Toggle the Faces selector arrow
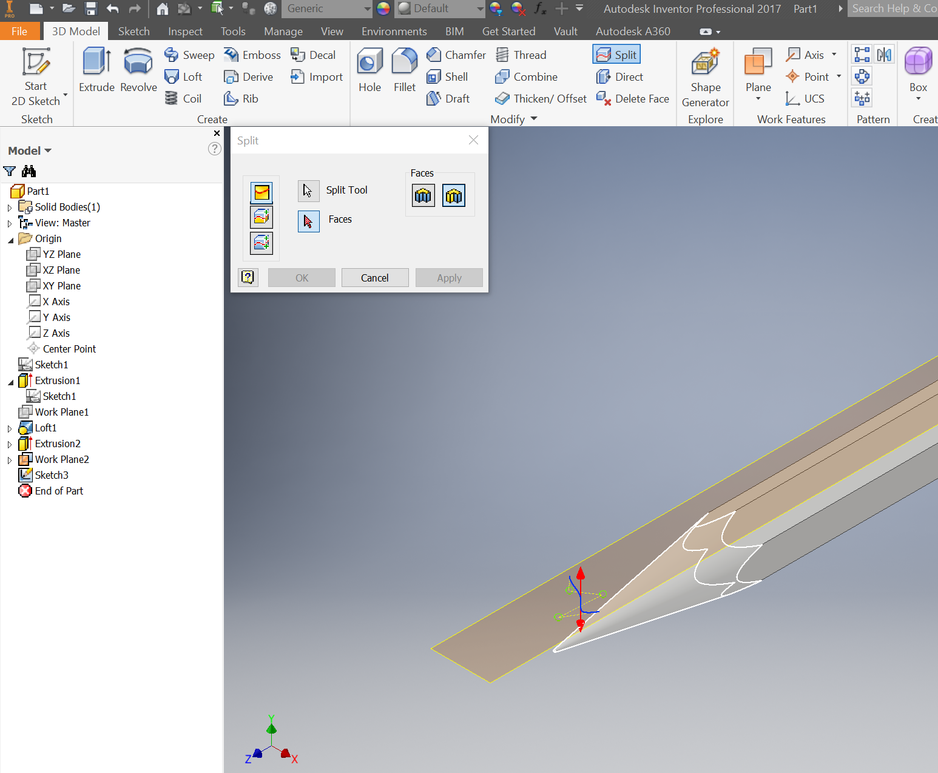 pos(308,221)
